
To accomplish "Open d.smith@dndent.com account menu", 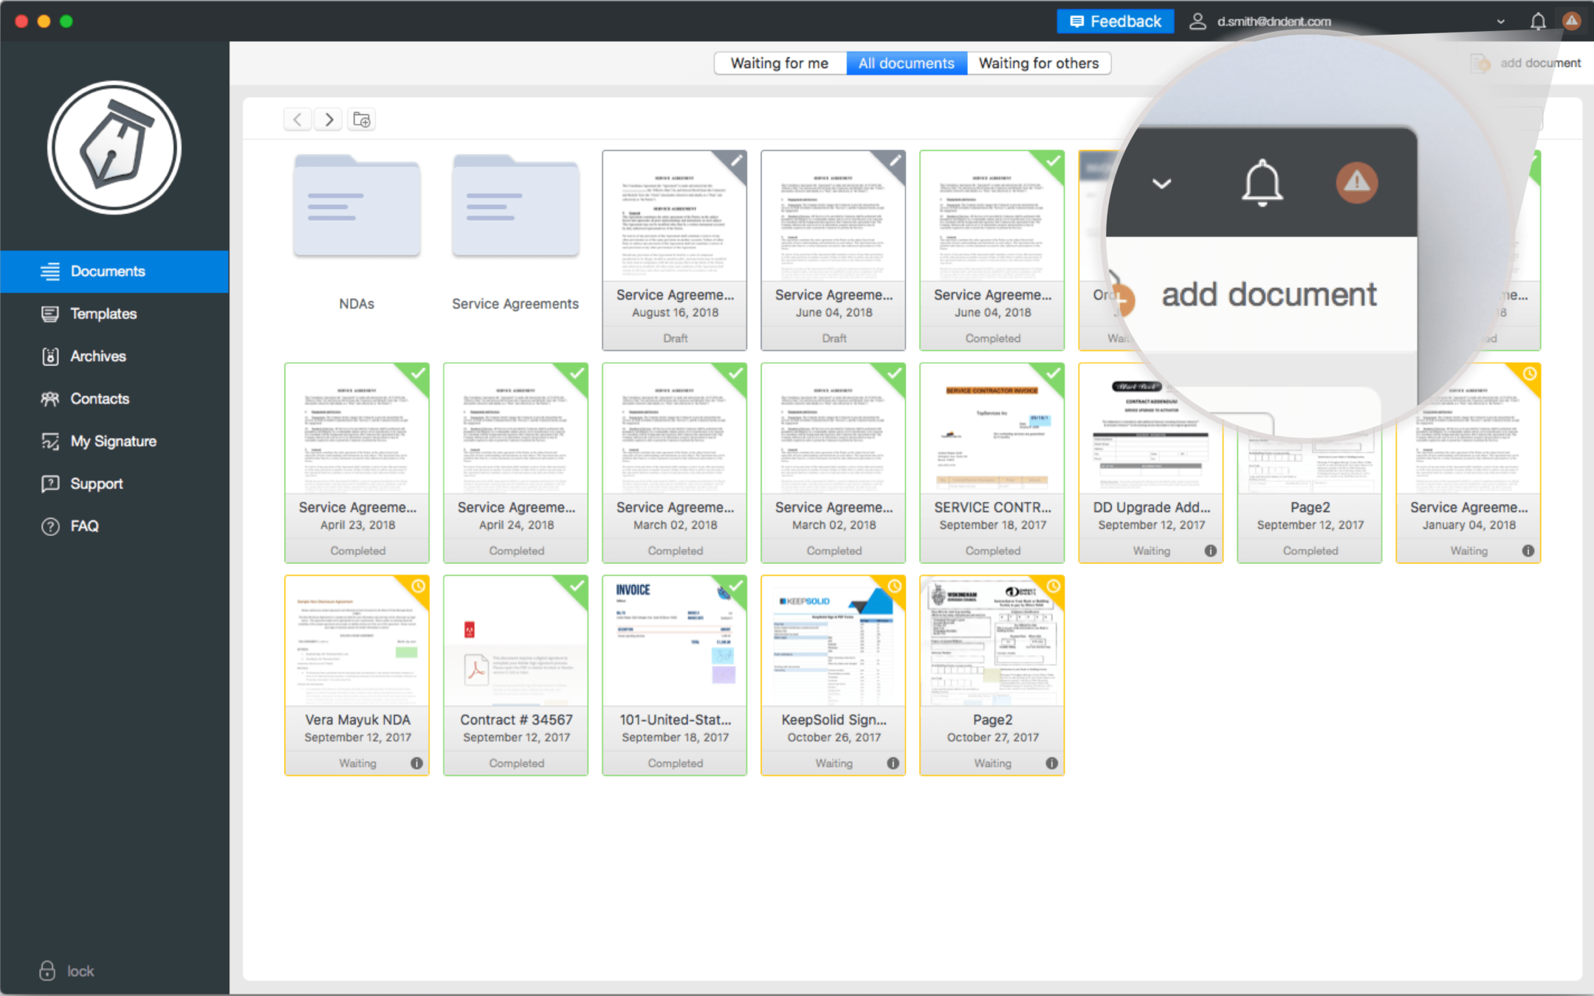I will coord(1274,21).
